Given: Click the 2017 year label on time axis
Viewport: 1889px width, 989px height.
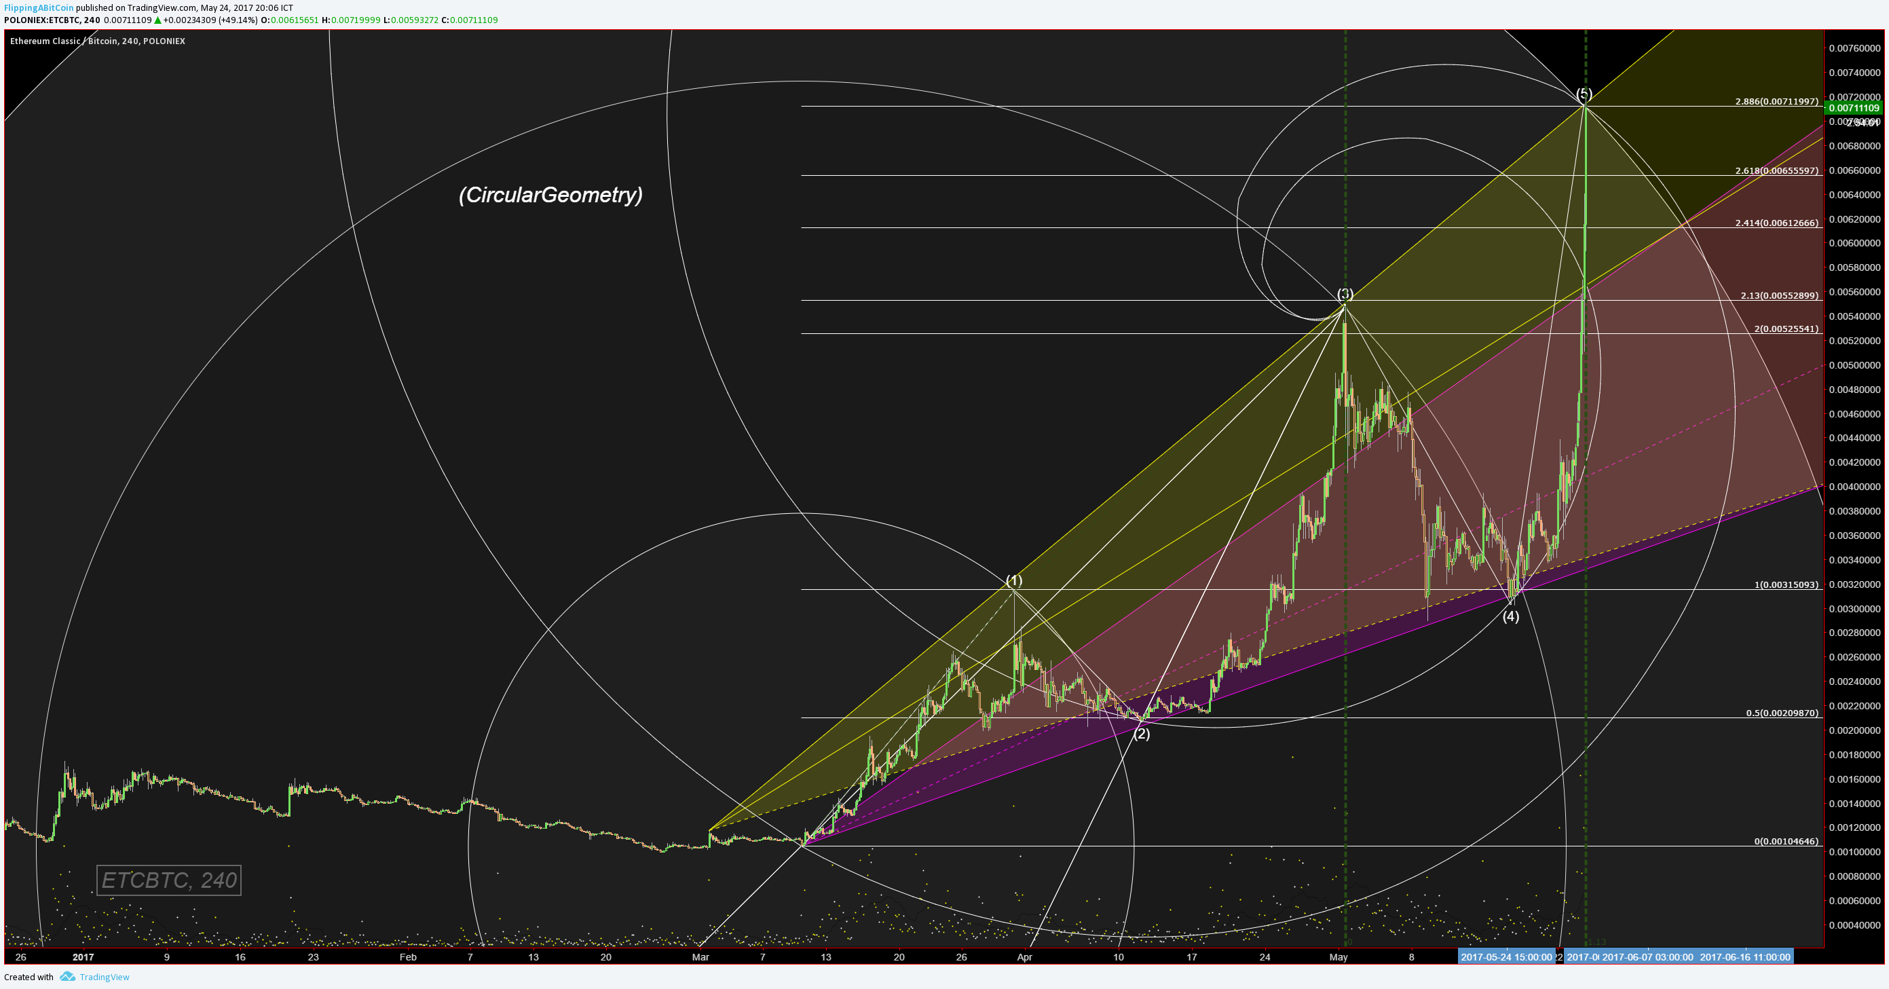Looking at the screenshot, I should point(83,956).
